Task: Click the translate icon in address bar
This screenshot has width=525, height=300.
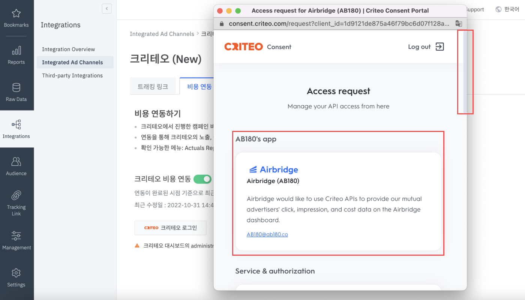Action: [x=458, y=24]
